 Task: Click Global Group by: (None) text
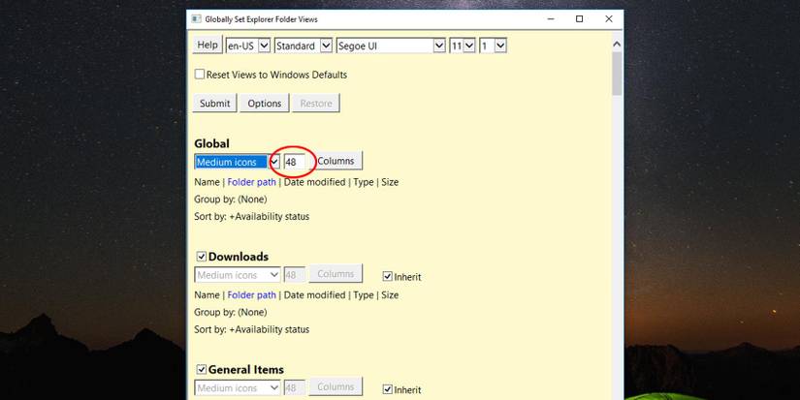click(x=231, y=200)
